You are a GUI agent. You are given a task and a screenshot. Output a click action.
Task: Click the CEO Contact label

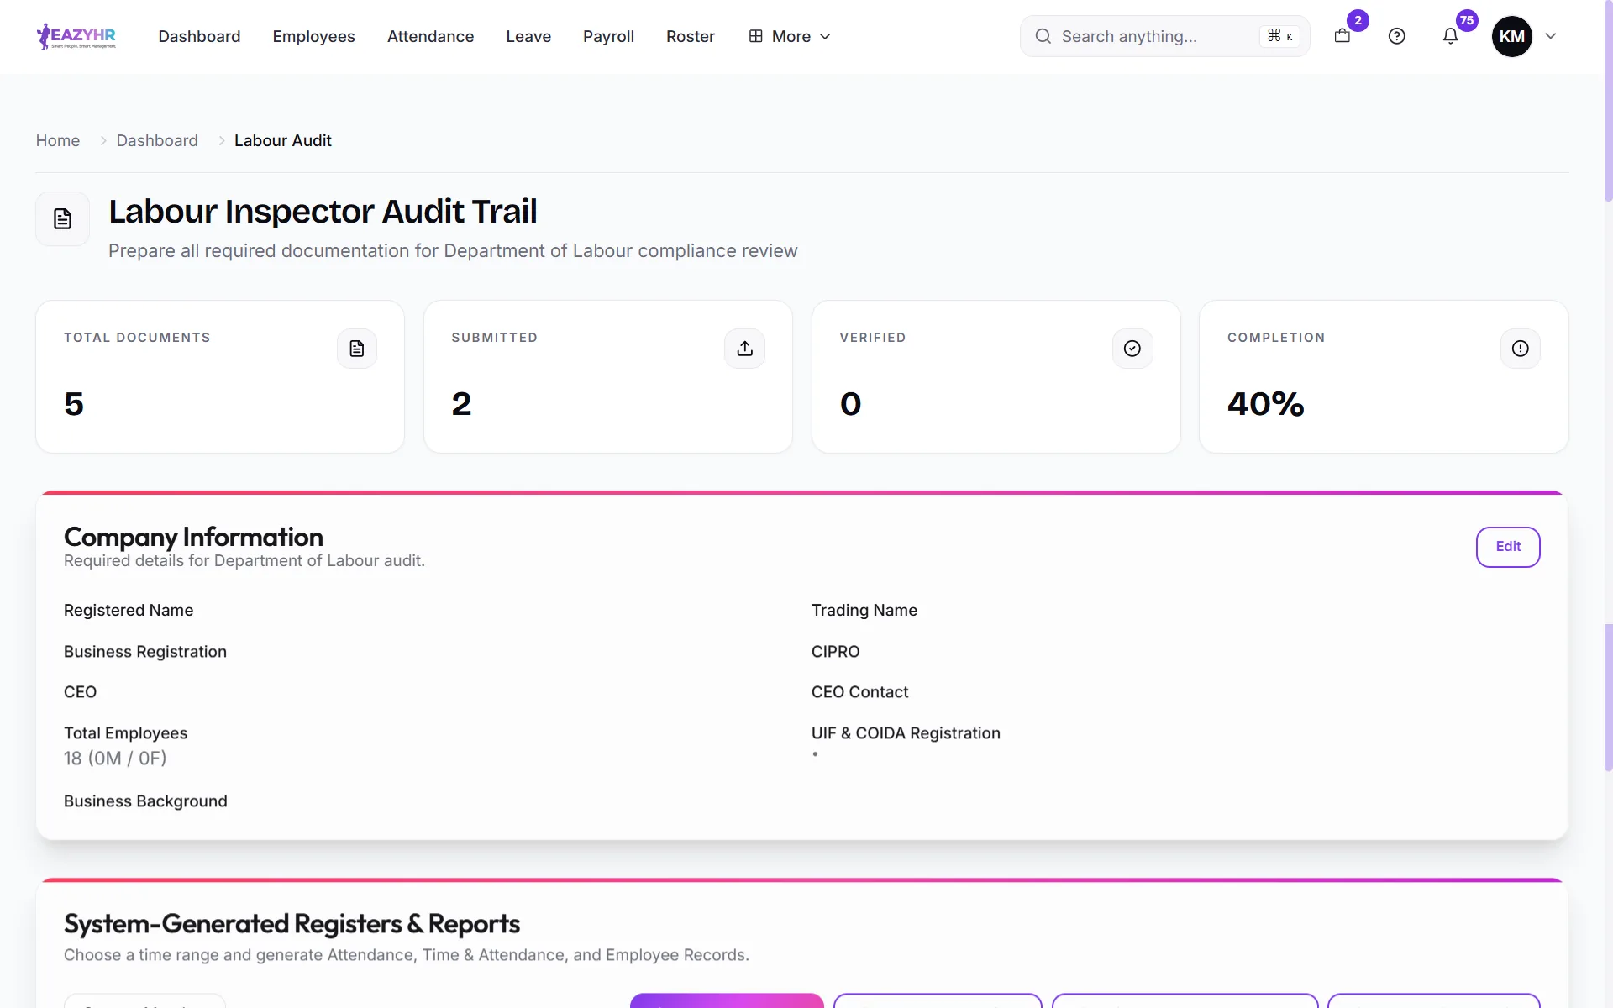(x=859, y=692)
